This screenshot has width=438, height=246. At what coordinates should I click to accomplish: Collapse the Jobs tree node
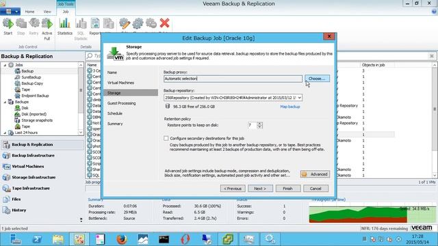click(x=5, y=65)
